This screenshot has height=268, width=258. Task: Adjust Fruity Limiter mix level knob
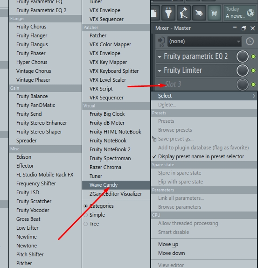pos(242,71)
